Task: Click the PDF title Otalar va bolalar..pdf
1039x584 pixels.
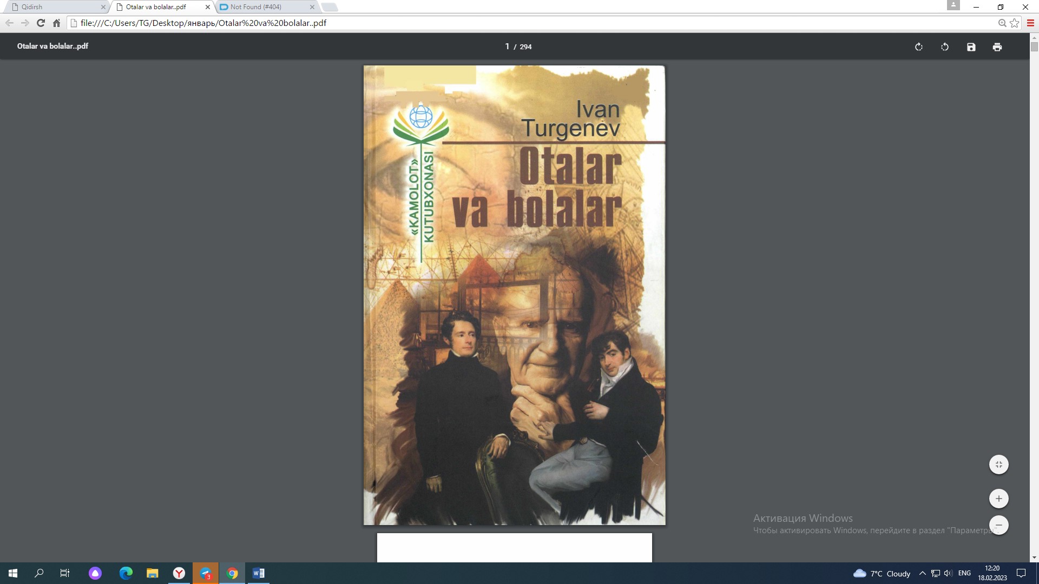Action: tap(52, 46)
